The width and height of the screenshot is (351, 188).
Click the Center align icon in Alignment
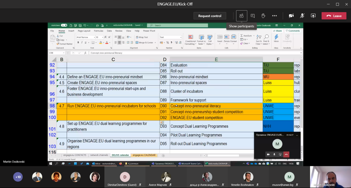(119, 43)
